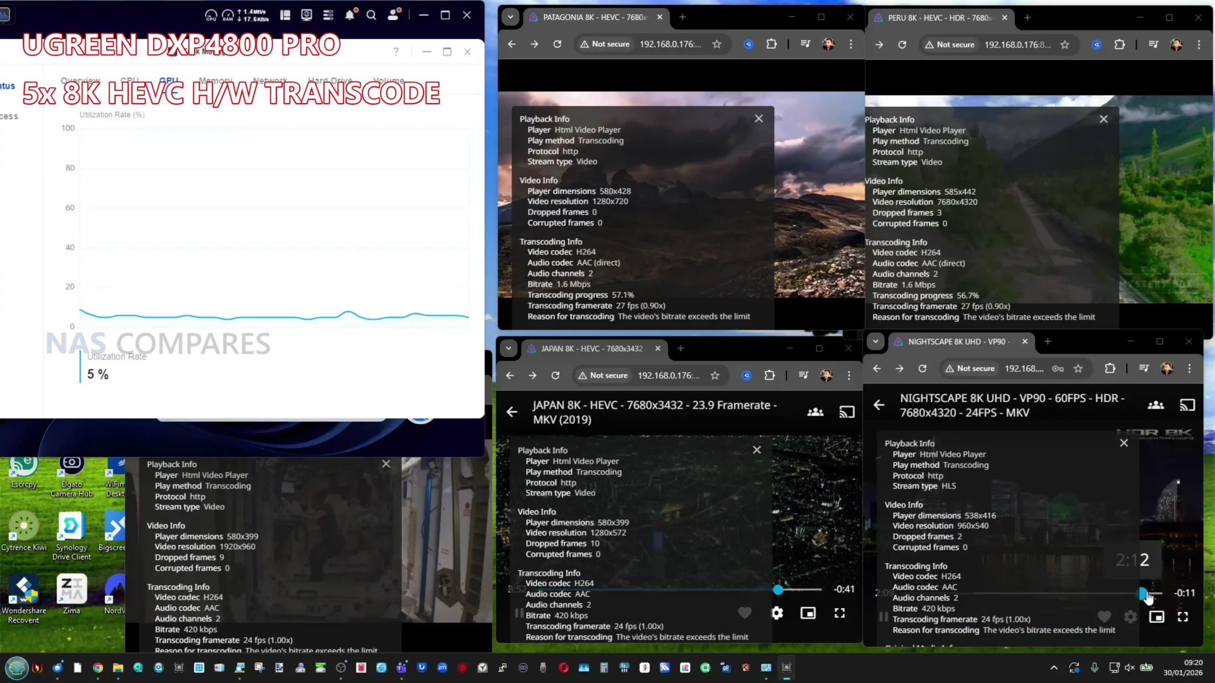Reload the Japan 8K browser page
1215x683 pixels.
coord(555,375)
